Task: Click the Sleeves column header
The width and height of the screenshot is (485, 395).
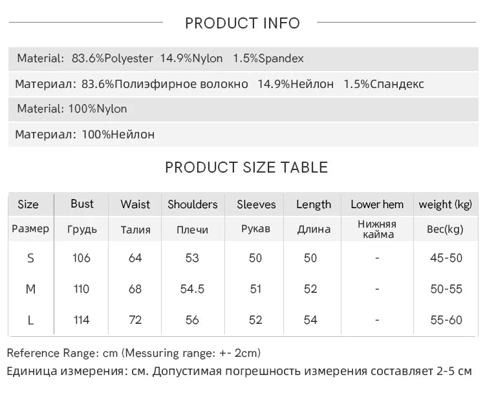Action: coord(256,204)
